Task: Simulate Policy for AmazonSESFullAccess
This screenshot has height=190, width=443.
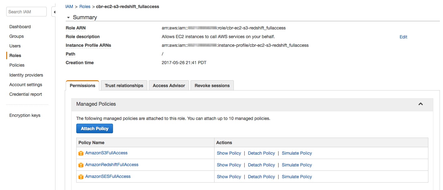Action: [297, 177]
